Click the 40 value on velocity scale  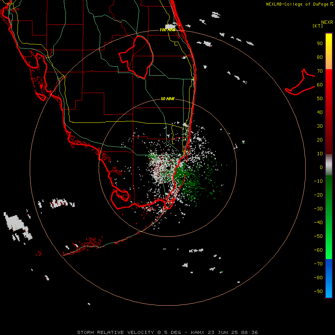pos(320,112)
